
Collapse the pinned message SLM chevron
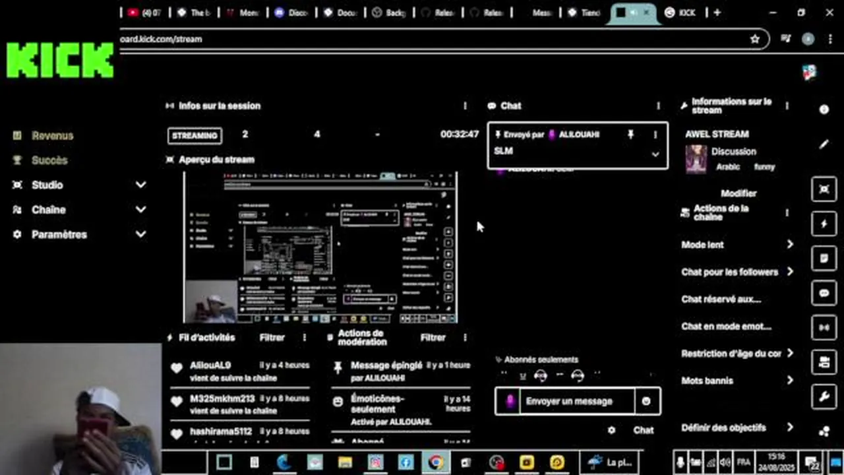pyautogui.click(x=655, y=154)
